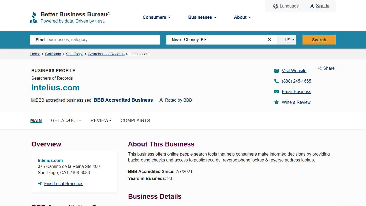Click the globe icon next to Language

click(275, 6)
